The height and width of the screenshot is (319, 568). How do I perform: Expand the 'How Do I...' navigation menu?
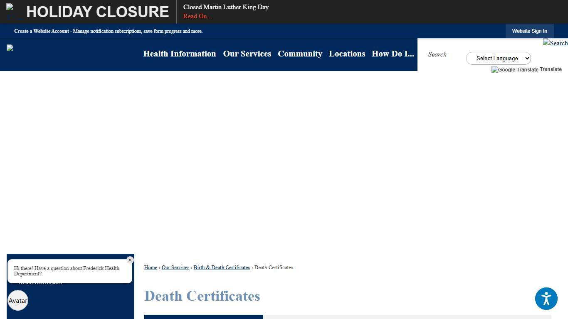(393, 54)
